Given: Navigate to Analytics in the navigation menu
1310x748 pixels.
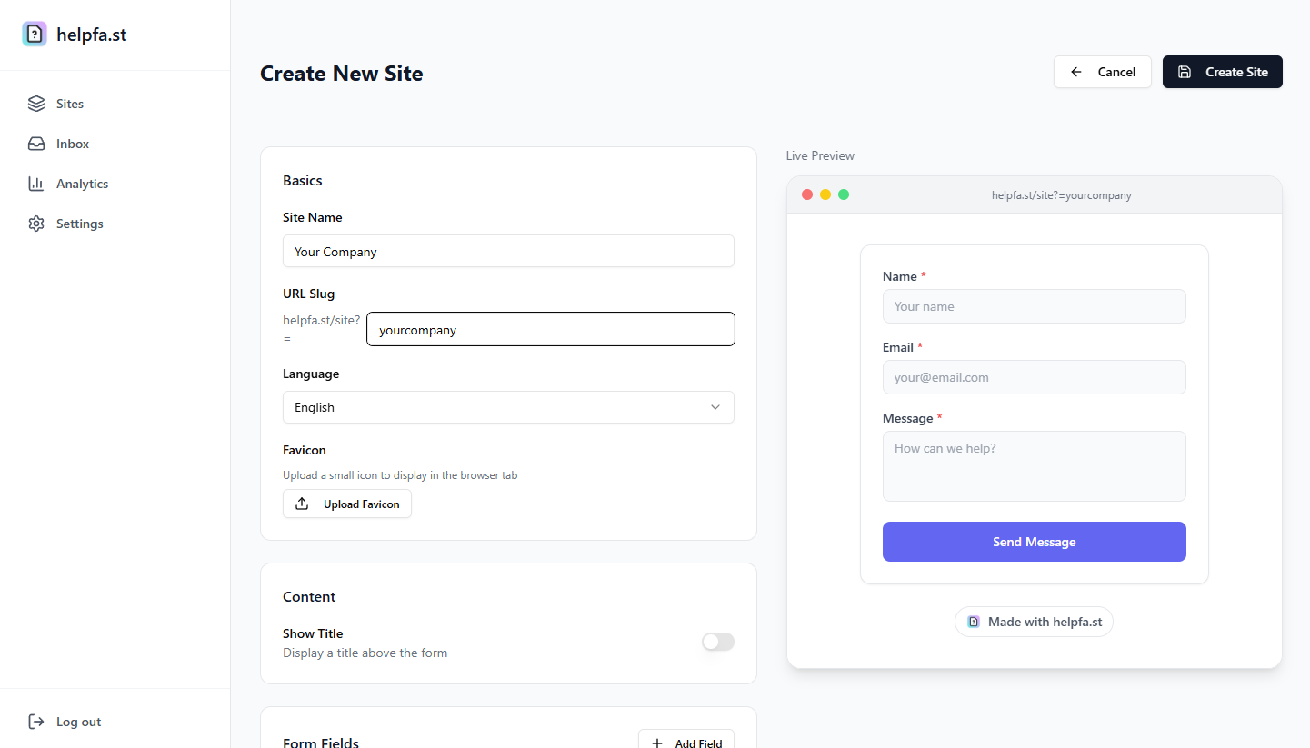Looking at the screenshot, I should [x=80, y=183].
